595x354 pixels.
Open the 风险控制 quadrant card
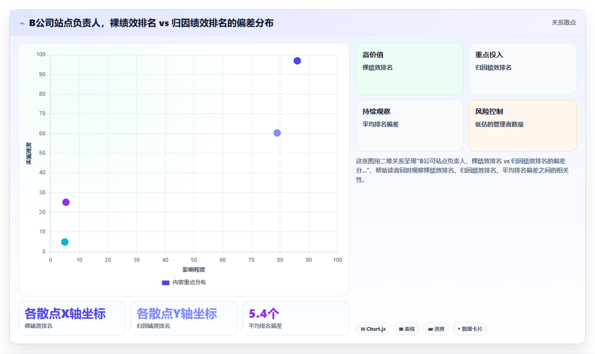(522, 126)
